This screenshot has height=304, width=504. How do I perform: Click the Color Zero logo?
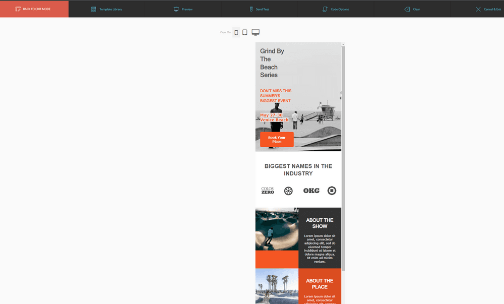[x=268, y=191]
